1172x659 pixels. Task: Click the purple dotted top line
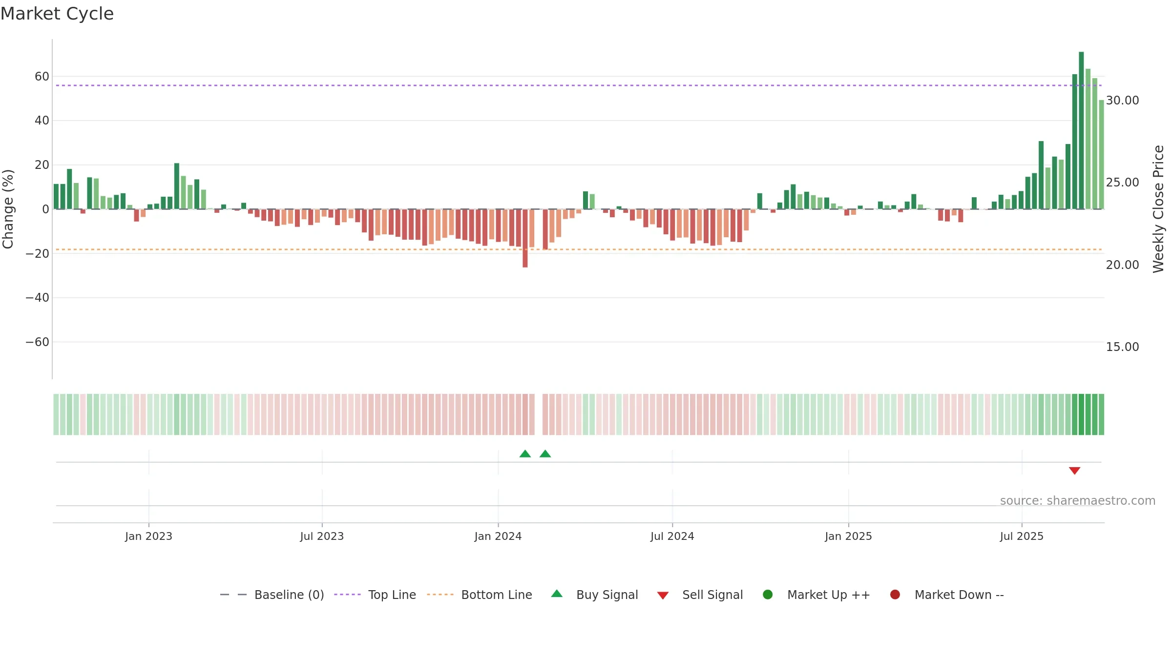(579, 85)
